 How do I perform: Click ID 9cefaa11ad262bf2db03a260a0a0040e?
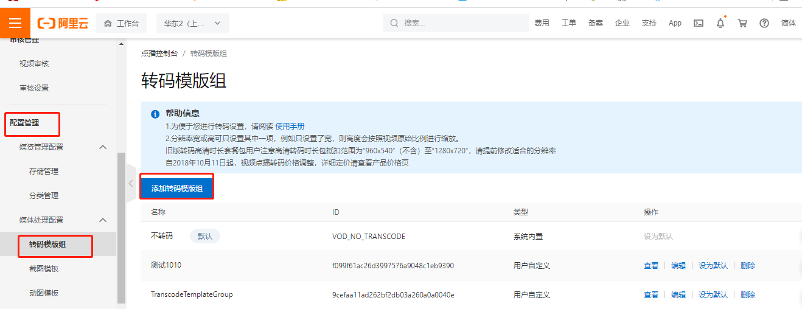click(393, 294)
